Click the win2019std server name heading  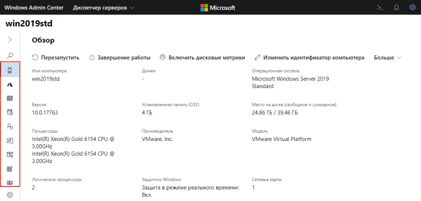pos(29,24)
